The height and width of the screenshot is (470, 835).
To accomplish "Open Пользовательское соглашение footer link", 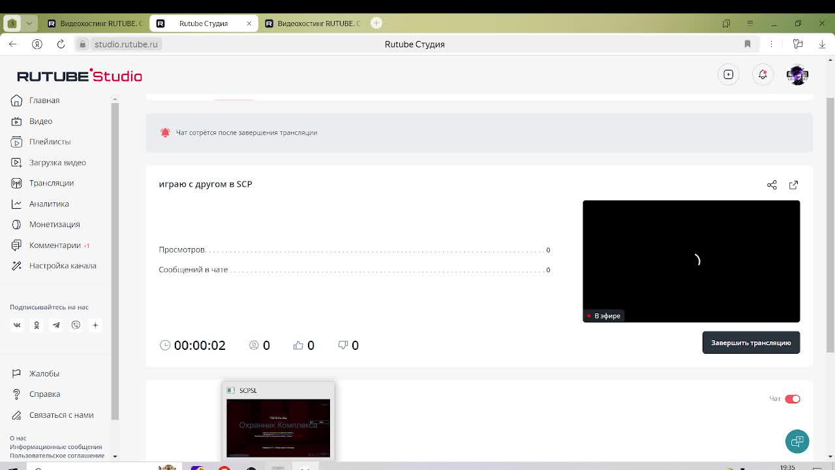I will pos(57,456).
